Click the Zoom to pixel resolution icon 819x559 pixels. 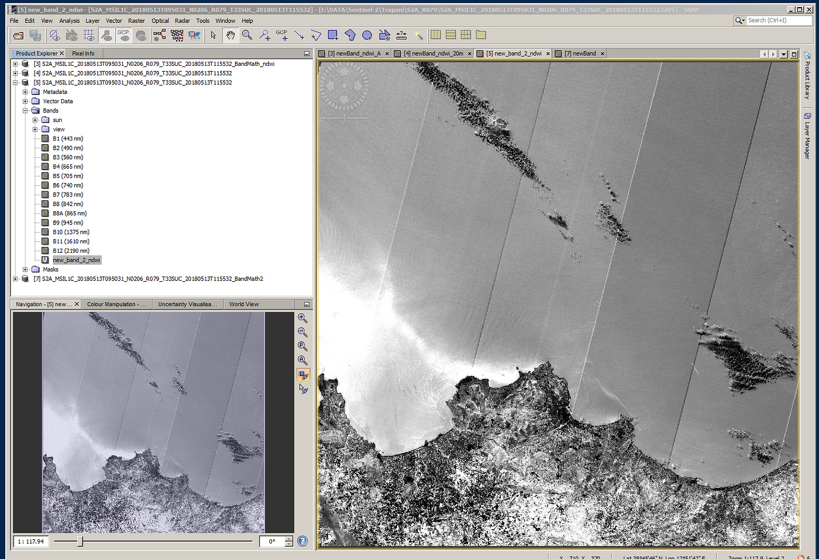(303, 346)
